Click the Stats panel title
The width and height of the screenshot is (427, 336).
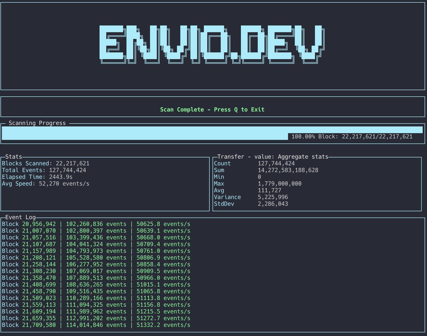click(x=14, y=157)
